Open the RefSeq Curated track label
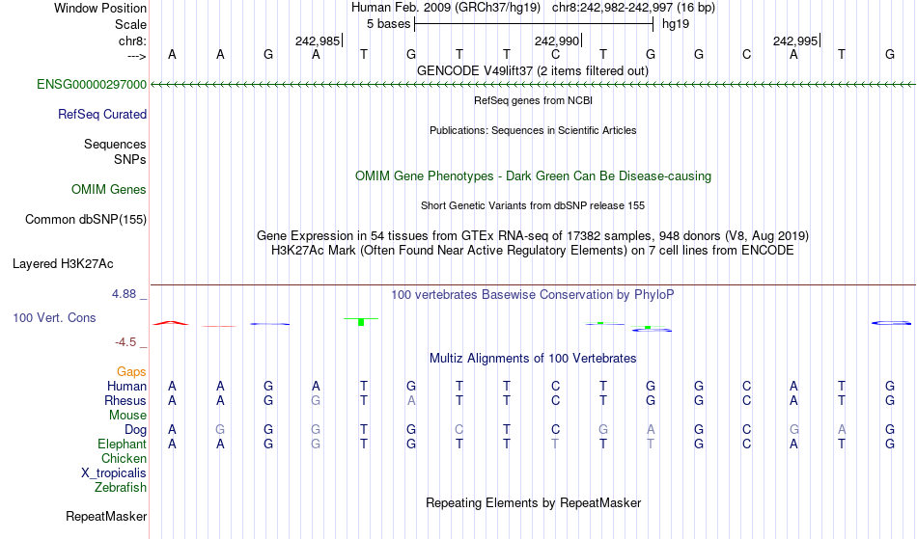This screenshot has width=917, height=539. coord(102,115)
